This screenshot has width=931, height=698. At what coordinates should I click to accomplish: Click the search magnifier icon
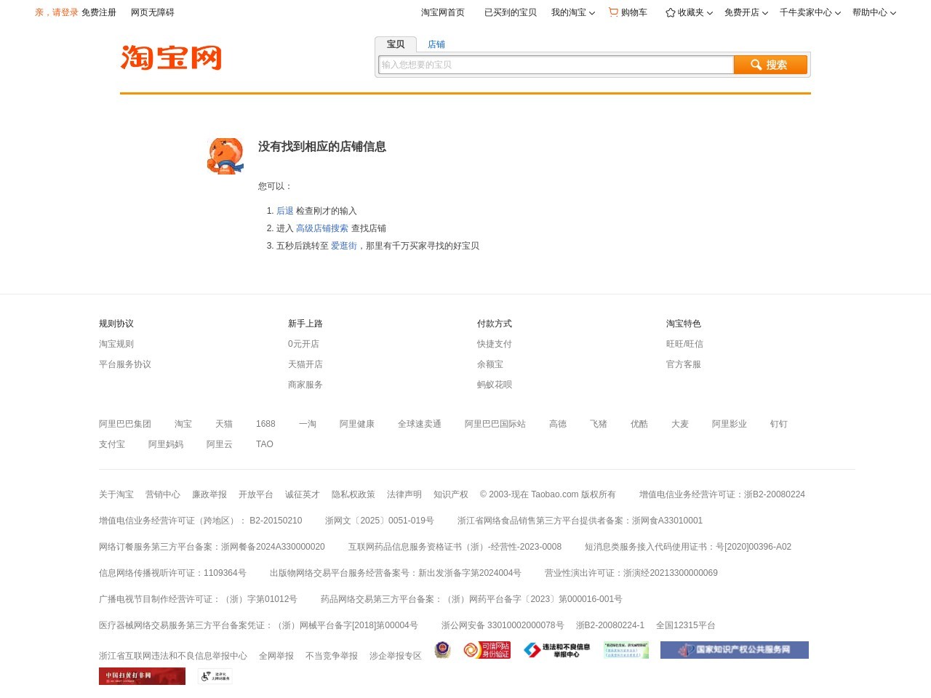pyautogui.click(x=756, y=65)
